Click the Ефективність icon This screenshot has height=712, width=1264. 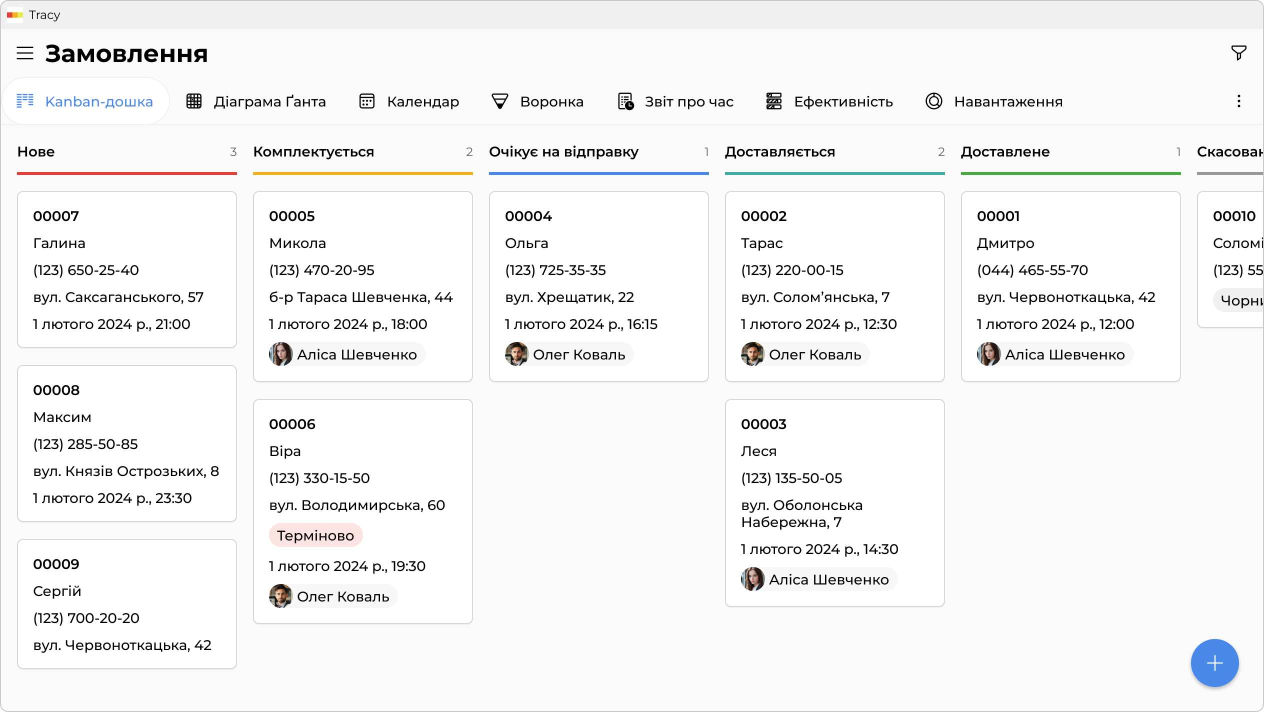click(774, 101)
